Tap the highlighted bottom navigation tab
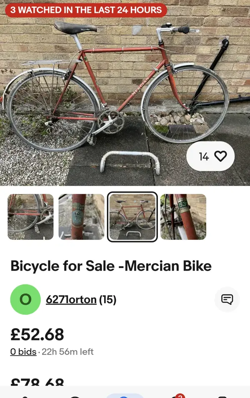Viewport: 250px width, 398px height. 125,395
